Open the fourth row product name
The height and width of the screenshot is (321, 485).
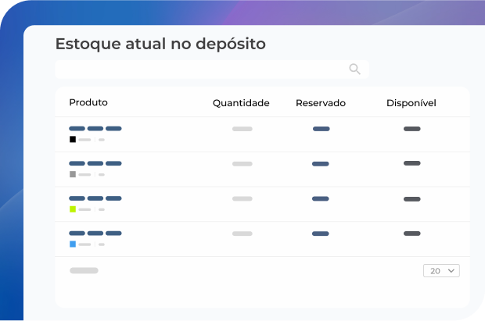(x=95, y=233)
